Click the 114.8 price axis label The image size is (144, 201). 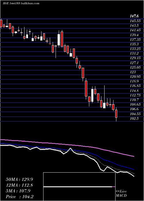(x=134, y=91)
